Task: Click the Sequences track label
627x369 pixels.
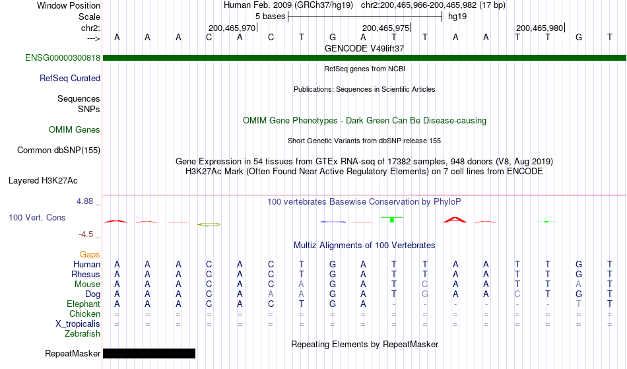Action: [x=79, y=98]
